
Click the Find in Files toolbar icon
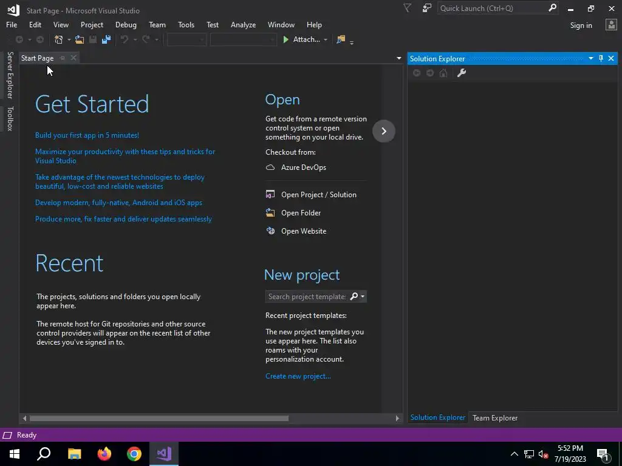coord(341,39)
